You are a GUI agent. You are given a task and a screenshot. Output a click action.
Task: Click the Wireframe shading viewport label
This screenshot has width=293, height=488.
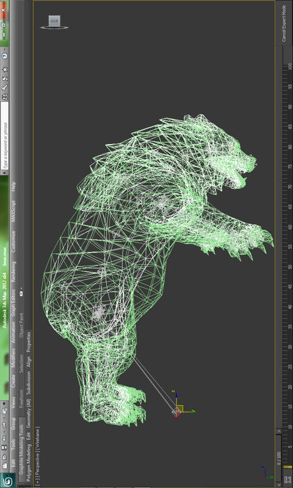click(x=38, y=438)
